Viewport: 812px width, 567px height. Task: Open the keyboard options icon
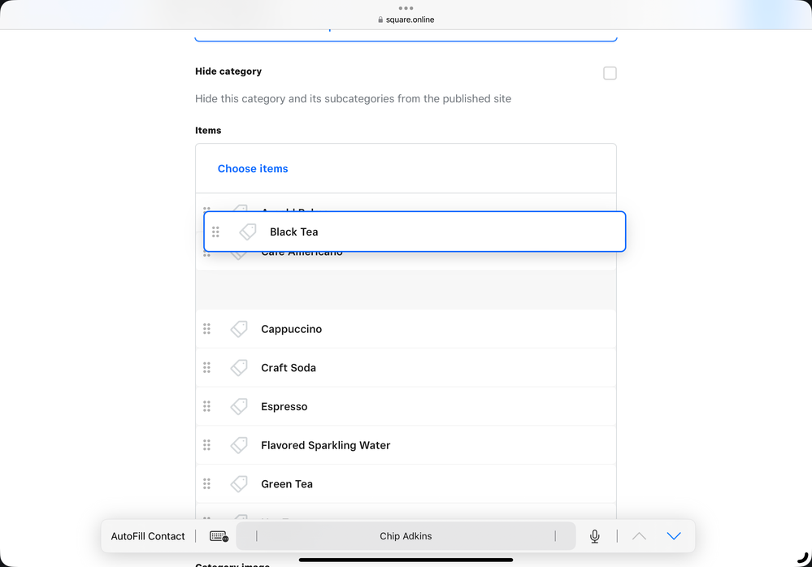click(219, 536)
